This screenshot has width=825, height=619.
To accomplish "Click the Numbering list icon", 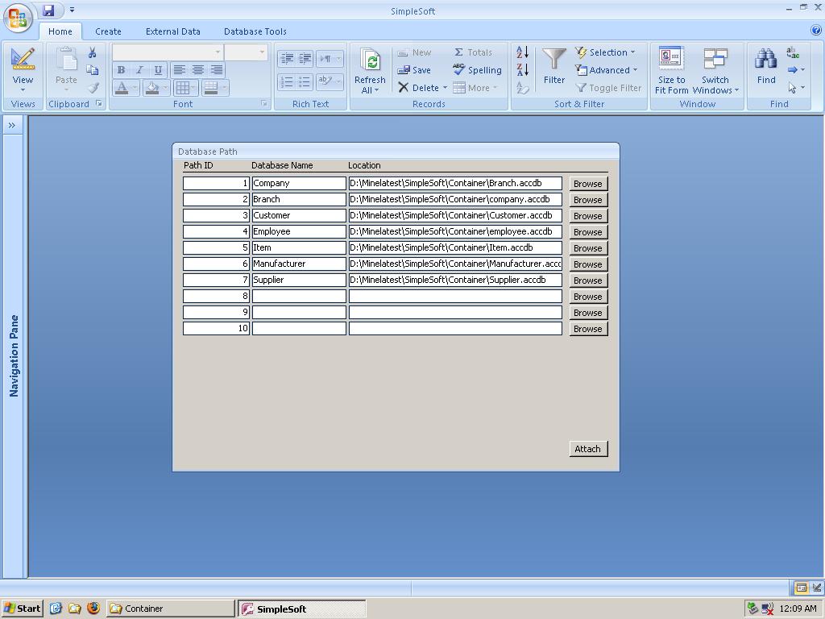I will tap(288, 81).
